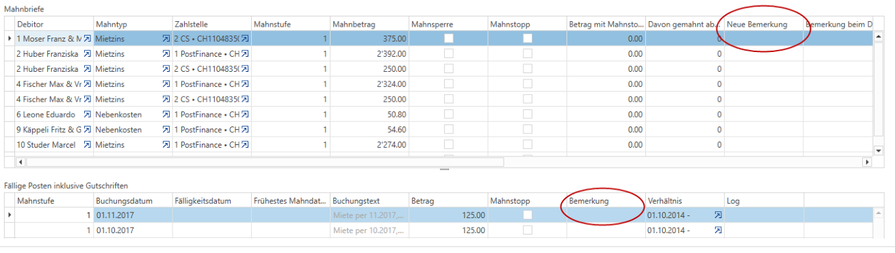
Task: Tick Mahnsperre checkbox for Studer Marcel
Action: pyautogui.click(x=449, y=144)
